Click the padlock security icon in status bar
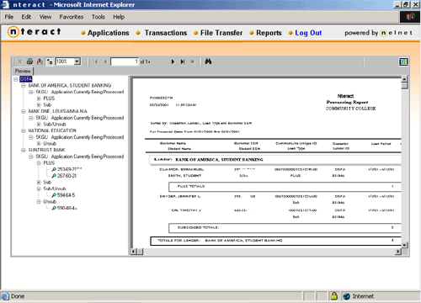This screenshot has height=303, width=421. (334, 296)
